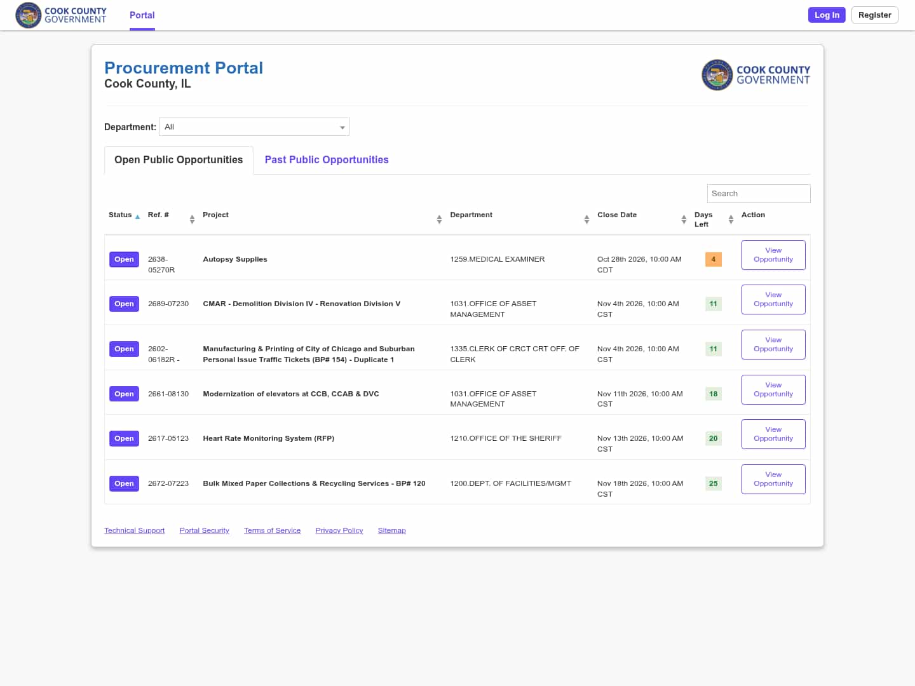Open the Privacy Policy link
915x686 pixels.
click(339, 530)
